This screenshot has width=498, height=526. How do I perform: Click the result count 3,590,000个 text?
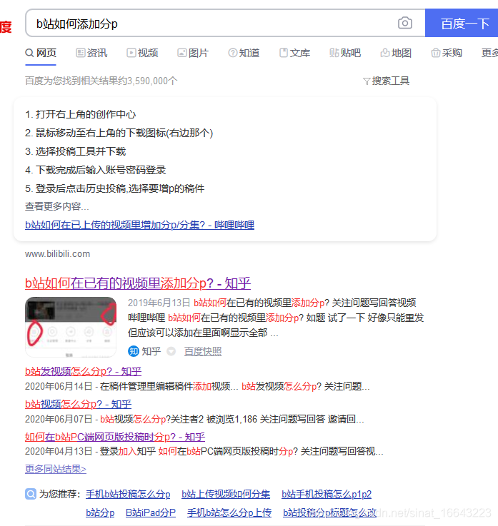tap(152, 81)
